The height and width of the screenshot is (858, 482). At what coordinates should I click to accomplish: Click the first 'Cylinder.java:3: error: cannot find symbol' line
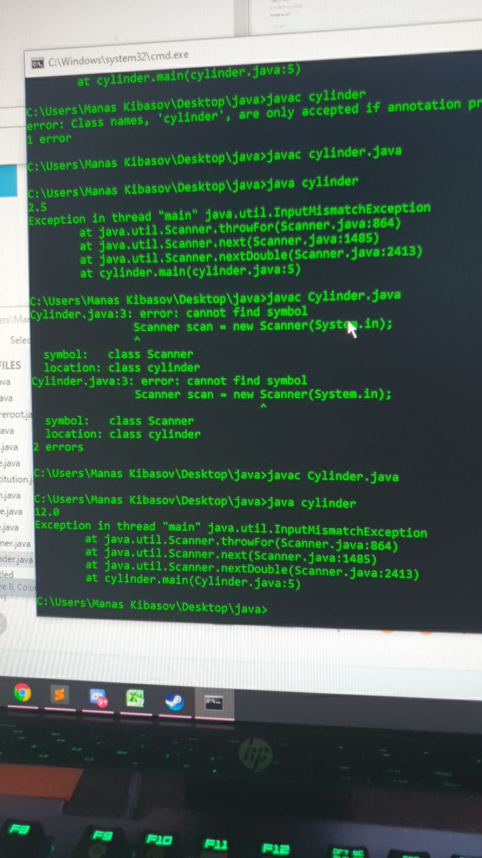[x=169, y=313]
